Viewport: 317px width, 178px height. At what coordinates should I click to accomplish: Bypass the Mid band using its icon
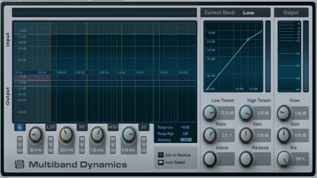(x=82, y=151)
